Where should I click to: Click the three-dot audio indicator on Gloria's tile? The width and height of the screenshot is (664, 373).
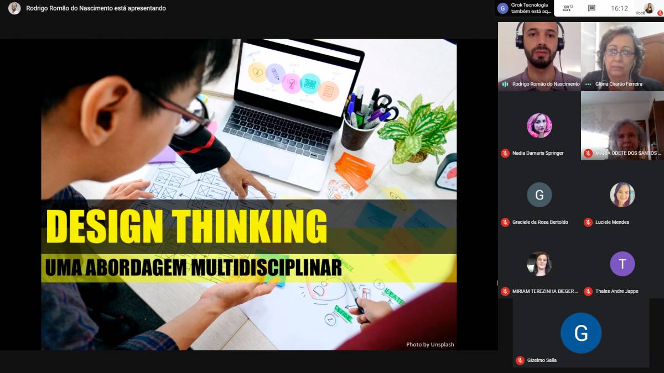pos(588,84)
